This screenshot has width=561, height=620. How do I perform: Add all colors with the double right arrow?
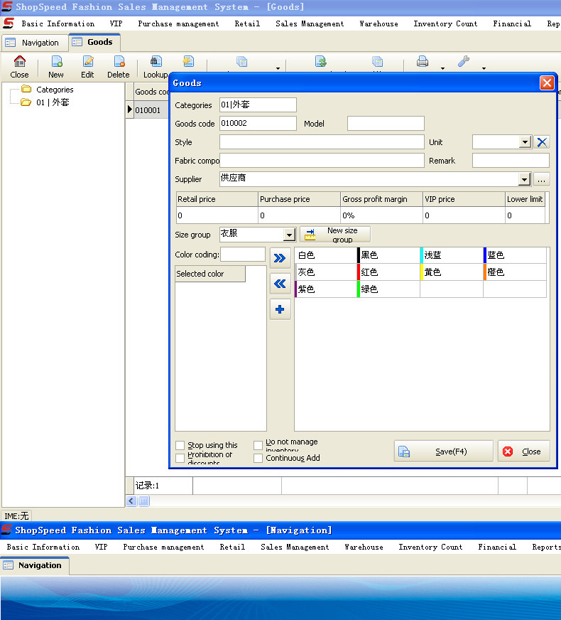click(280, 258)
